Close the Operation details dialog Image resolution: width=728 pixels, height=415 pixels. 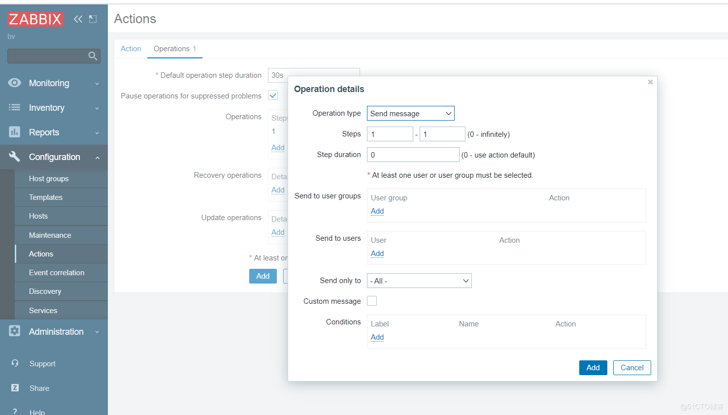pos(650,82)
